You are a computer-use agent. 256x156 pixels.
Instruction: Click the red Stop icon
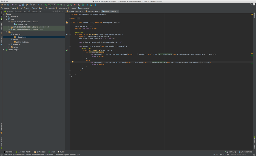(75, 5)
